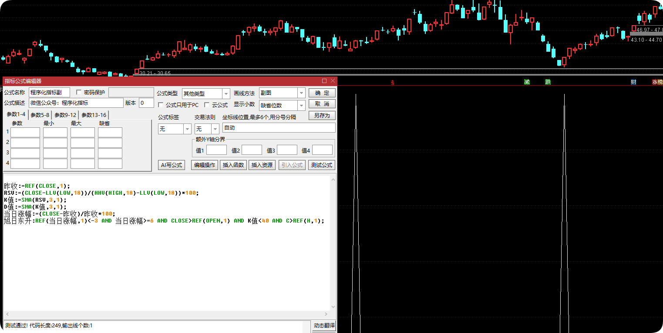The image size is (663, 333).
Task: Click the AI写公式 button
Action: 172,165
